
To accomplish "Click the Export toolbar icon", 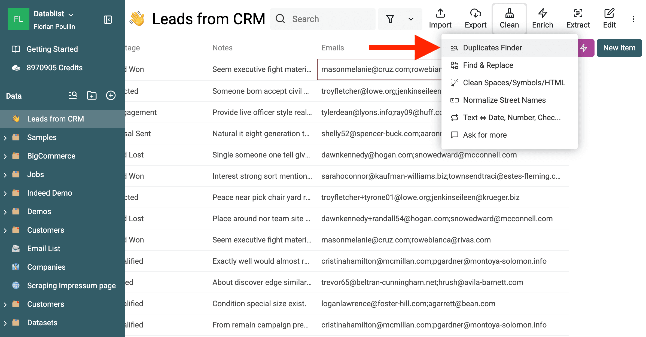I will click(x=476, y=19).
